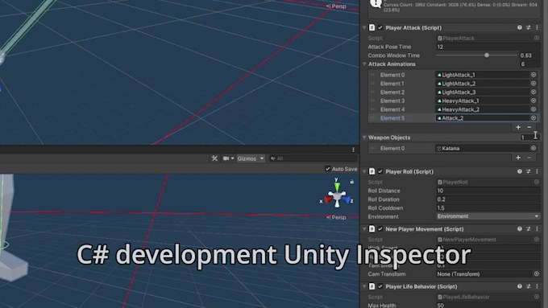548x308 pixels.
Task: Open presets for Player Attack script
Action: (528, 27)
